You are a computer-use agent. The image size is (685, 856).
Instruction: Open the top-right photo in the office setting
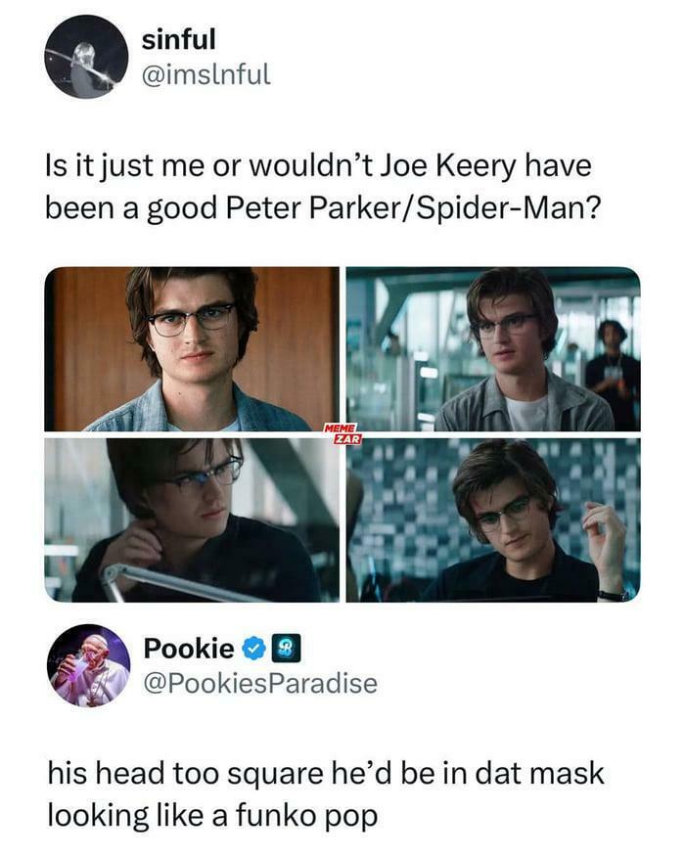(493, 349)
